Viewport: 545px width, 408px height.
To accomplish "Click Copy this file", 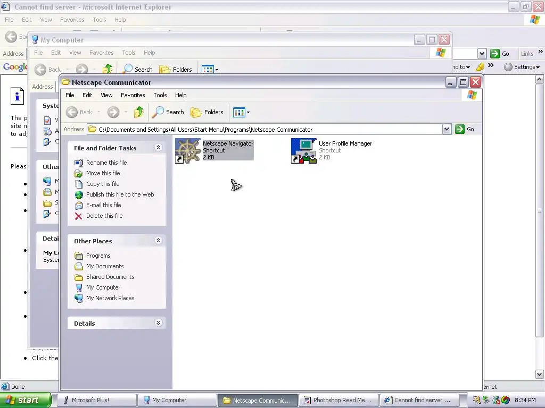I will (103, 184).
